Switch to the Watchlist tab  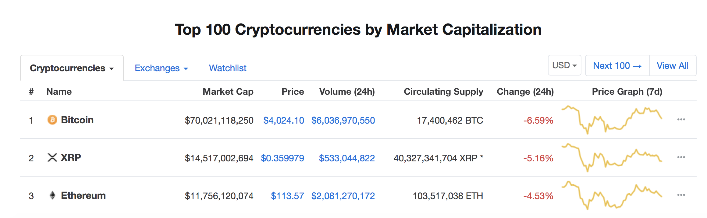pyautogui.click(x=228, y=68)
